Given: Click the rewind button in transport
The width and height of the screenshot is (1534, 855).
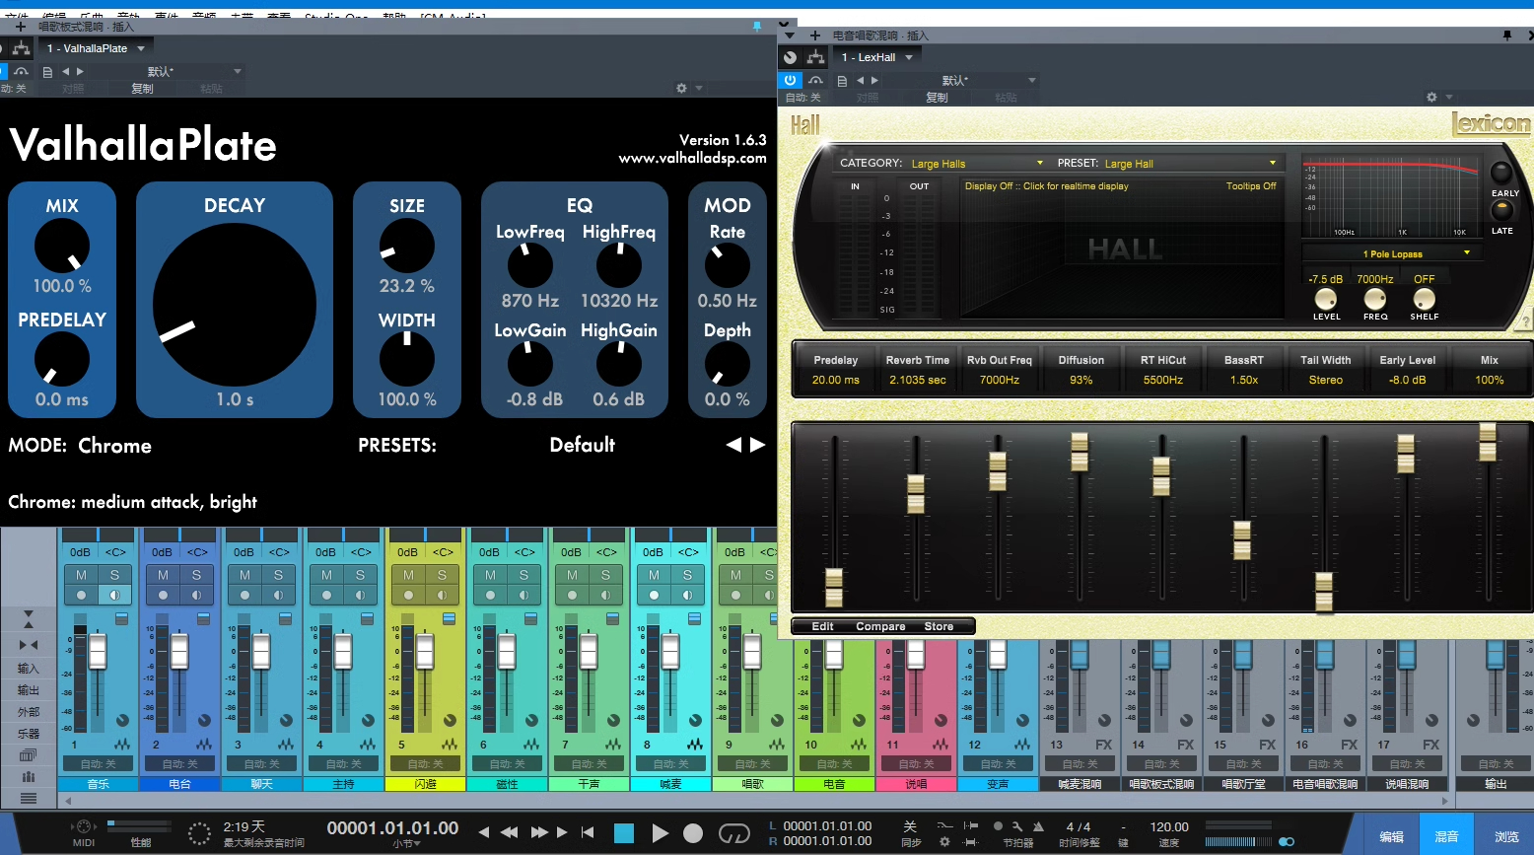Looking at the screenshot, I should tap(510, 832).
